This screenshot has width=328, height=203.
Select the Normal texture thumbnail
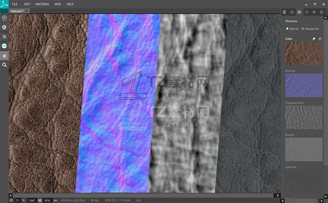[304, 85]
